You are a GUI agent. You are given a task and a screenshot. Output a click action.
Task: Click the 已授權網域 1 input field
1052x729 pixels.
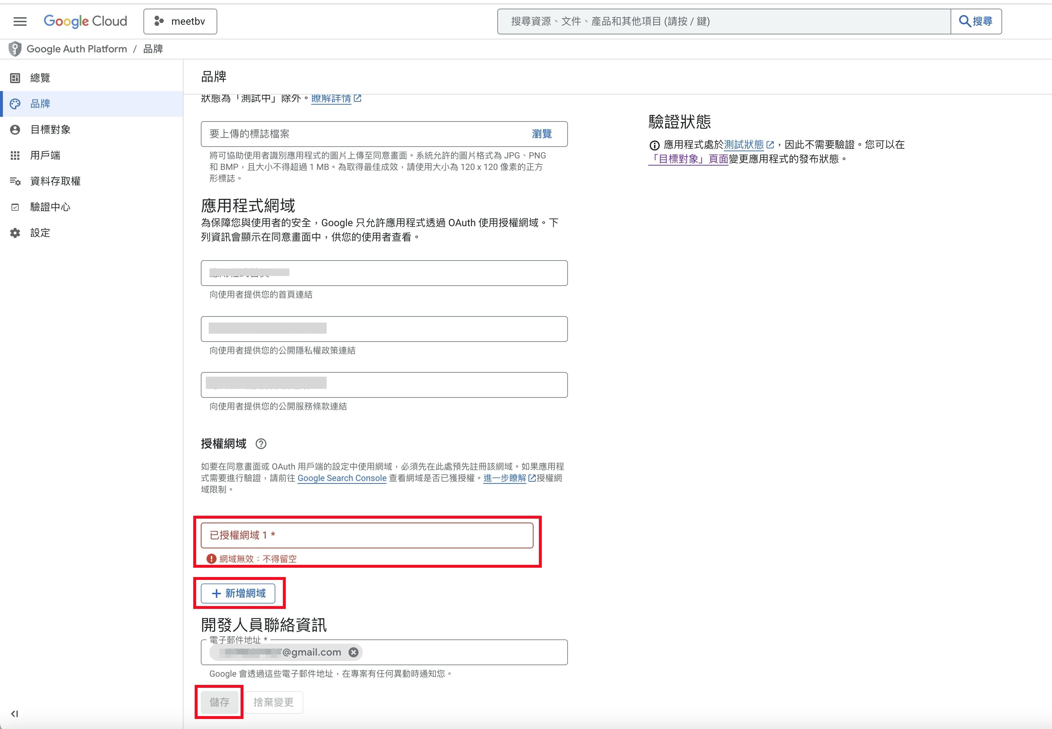tap(367, 535)
